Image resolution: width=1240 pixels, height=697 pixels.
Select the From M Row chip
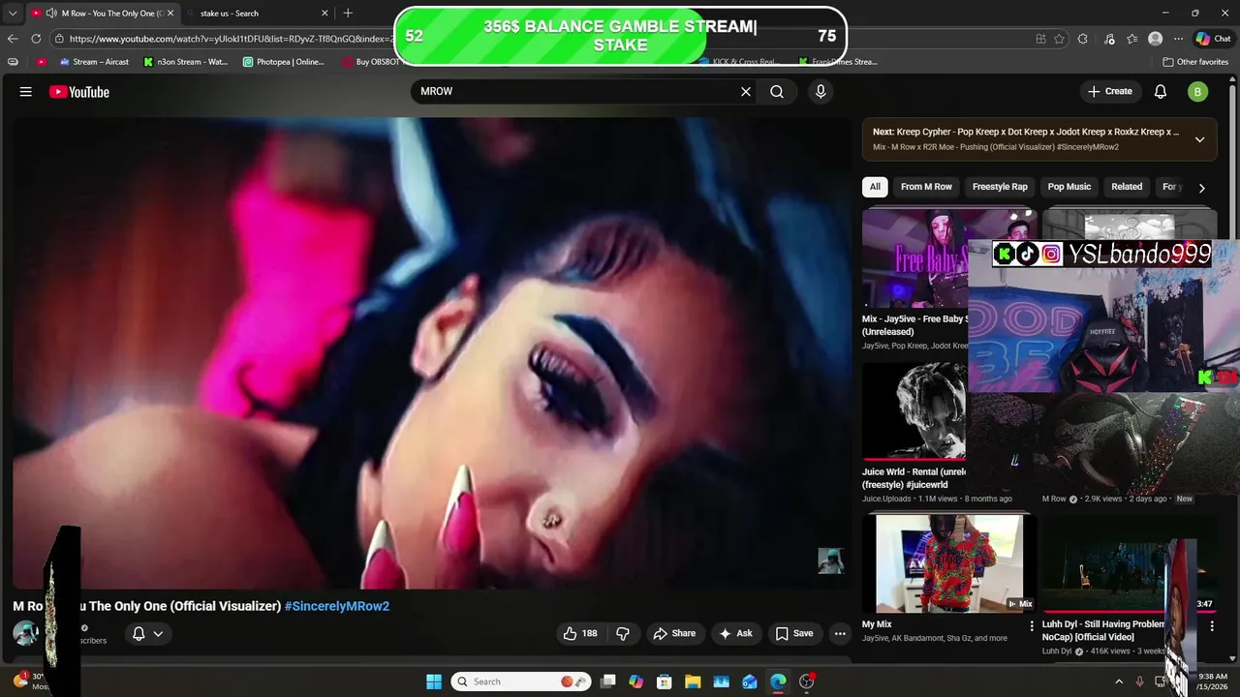pos(926,187)
